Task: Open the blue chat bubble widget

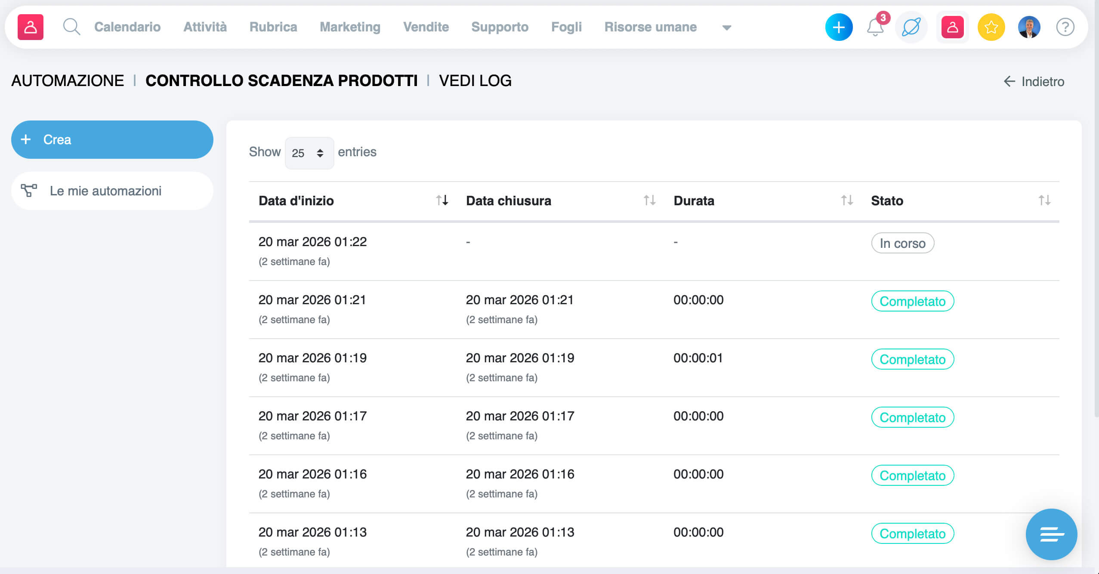Action: [1051, 534]
